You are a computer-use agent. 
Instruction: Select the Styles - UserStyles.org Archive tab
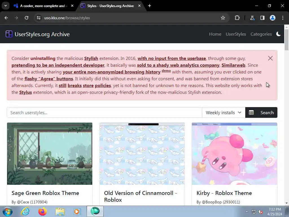pos(110,6)
